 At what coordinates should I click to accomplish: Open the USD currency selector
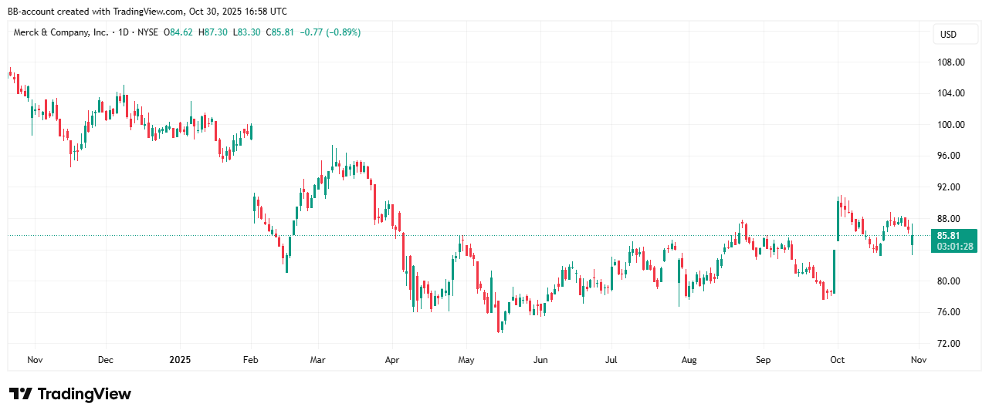pos(947,34)
